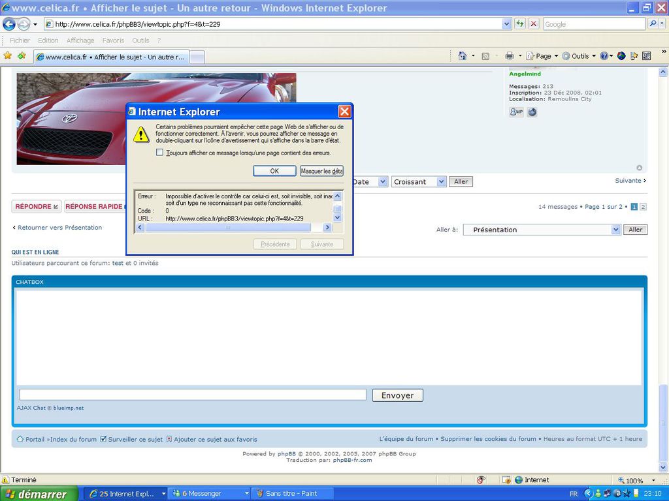Click the Favorites Center star icon

(8, 56)
